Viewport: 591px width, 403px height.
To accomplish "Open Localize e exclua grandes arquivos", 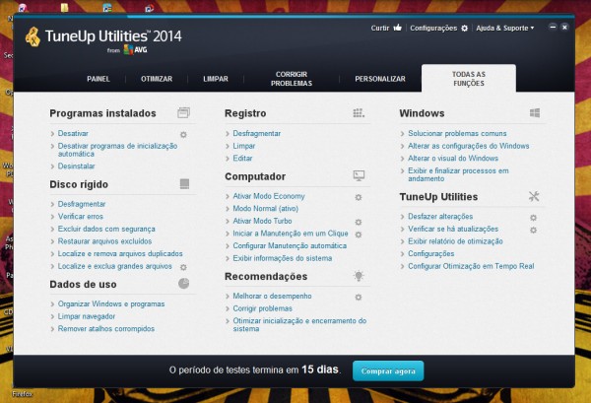I will [x=114, y=266].
